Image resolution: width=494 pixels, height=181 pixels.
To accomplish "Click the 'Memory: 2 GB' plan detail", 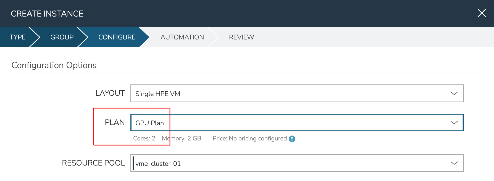I will pos(181,139).
